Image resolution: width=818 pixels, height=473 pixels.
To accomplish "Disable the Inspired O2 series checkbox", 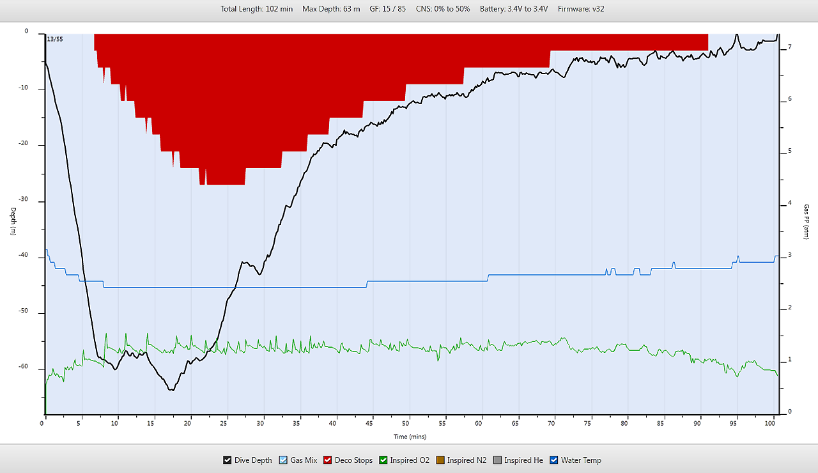I will (383, 460).
